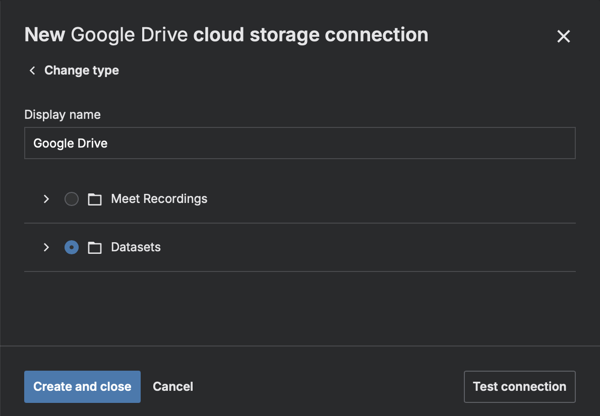600x416 pixels.
Task: Click the Display name input field
Action: (x=299, y=143)
